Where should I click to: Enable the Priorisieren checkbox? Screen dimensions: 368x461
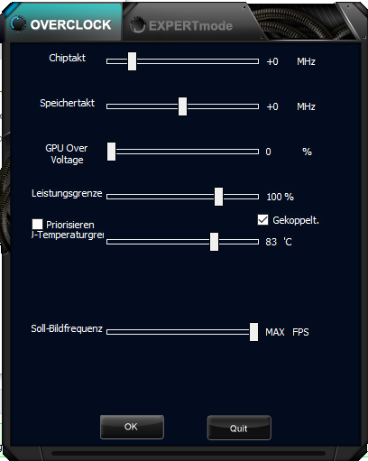point(37,224)
